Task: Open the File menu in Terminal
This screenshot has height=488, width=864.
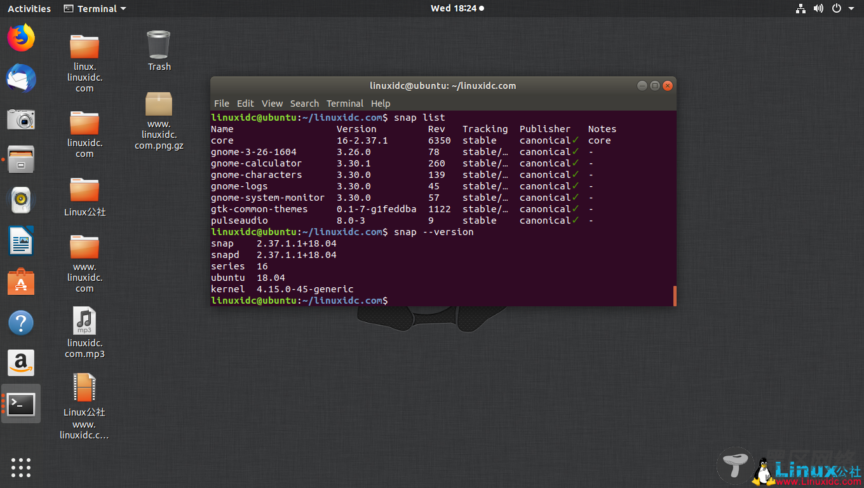Action: tap(222, 103)
